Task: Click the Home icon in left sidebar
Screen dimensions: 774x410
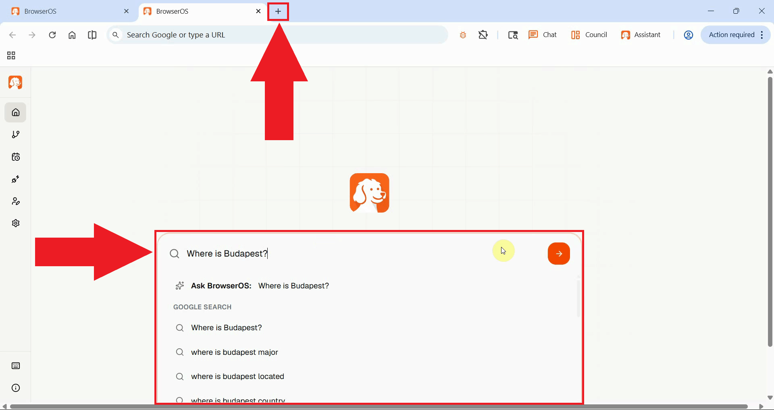Action: (16, 112)
